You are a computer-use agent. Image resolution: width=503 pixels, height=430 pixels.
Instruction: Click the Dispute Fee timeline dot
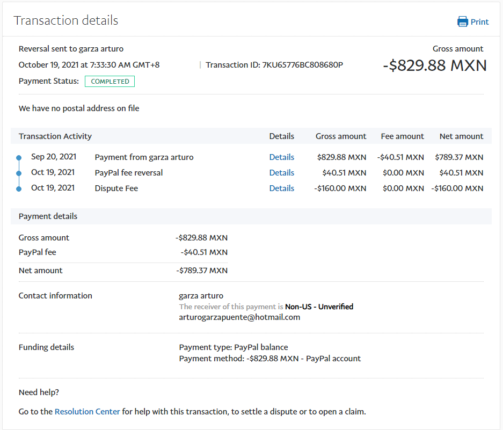click(19, 188)
